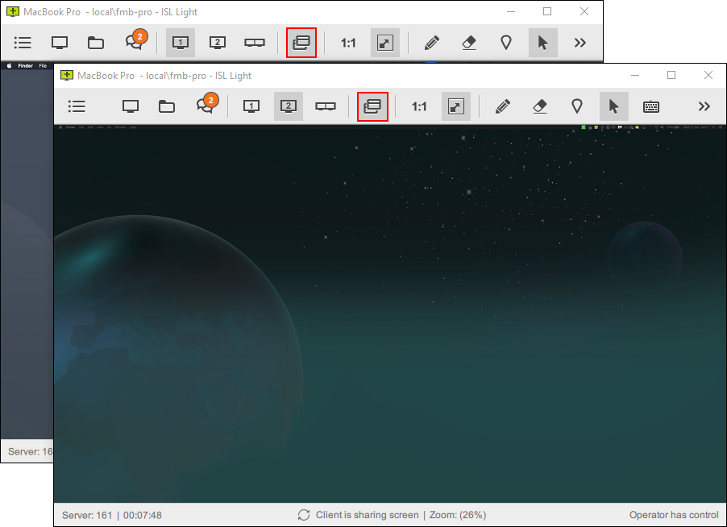Image resolution: width=727 pixels, height=527 pixels.
Task: Select the eraser tool in the front window
Action: click(540, 106)
